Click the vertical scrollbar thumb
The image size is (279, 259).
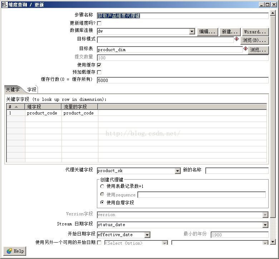tap(273, 117)
